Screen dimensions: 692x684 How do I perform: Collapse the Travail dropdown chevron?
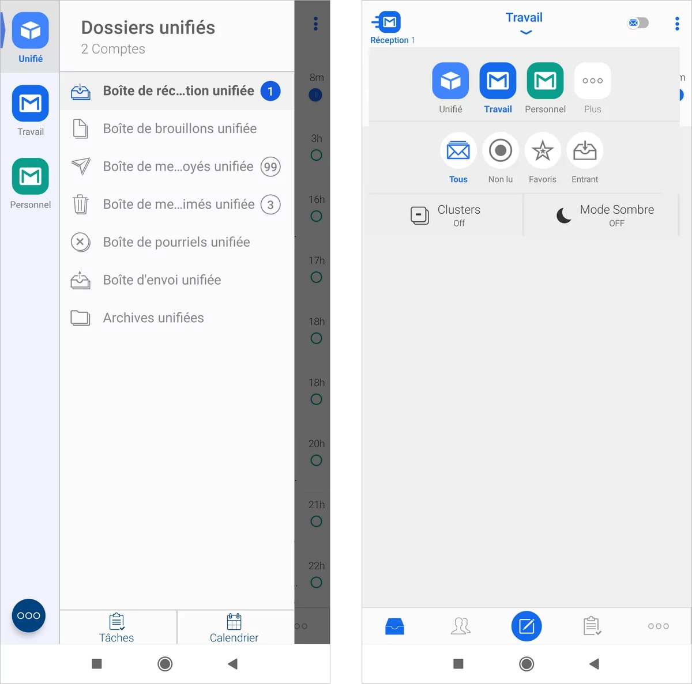[526, 32]
